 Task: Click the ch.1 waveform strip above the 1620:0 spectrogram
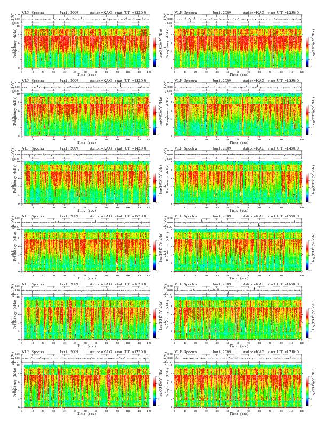(x=85, y=290)
